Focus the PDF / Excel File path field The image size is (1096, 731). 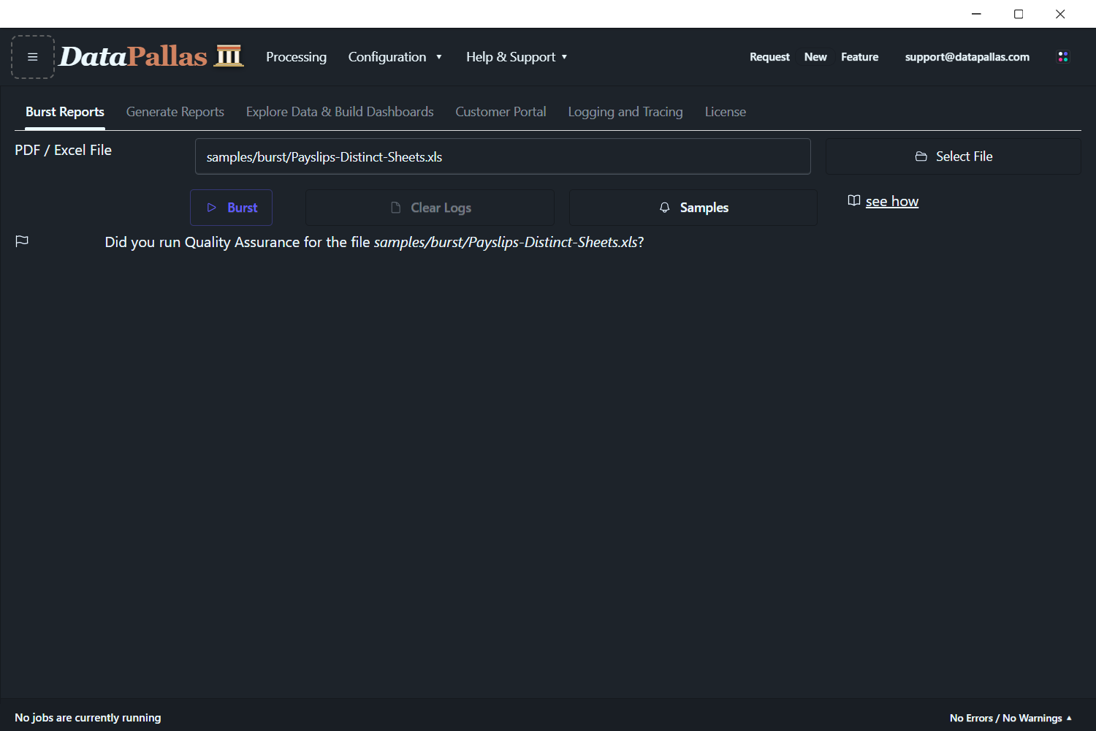click(503, 156)
